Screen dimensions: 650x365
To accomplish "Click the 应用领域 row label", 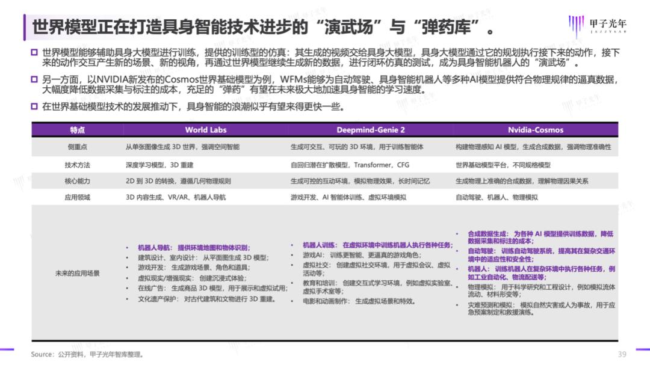I will pos(77,197).
